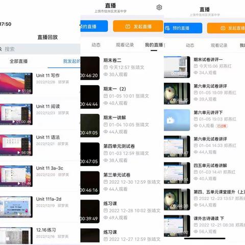The width and height of the screenshot is (245, 245).
Task: Click the 00:46:20 thumbnail of 期末卷二
Action: (90, 68)
